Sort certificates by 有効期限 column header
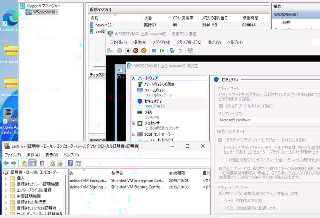The width and height of the screenshot is (320, 218). (x=184, y=173)
